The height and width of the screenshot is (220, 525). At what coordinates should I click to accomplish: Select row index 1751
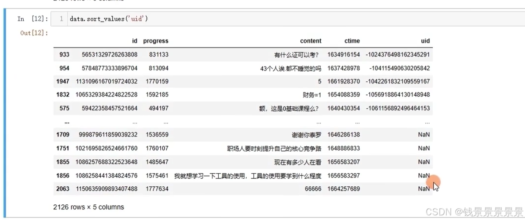[63, 148]
